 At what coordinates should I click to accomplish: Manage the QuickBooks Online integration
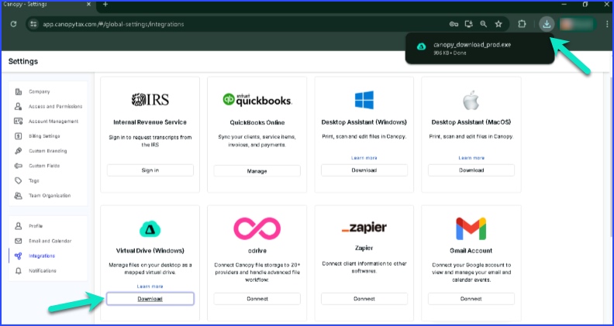(x=257, y=171)
